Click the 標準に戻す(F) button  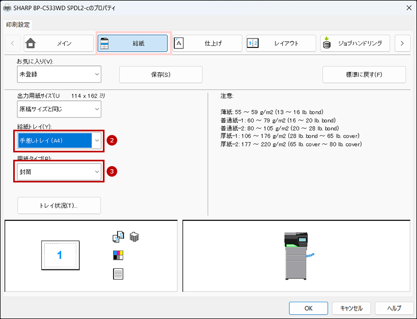pyautogui.click(x=364, y=74)
